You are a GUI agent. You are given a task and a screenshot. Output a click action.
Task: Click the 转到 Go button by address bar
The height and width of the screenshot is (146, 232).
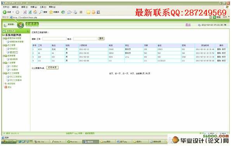pyautogui.click(x=217, y=17)
